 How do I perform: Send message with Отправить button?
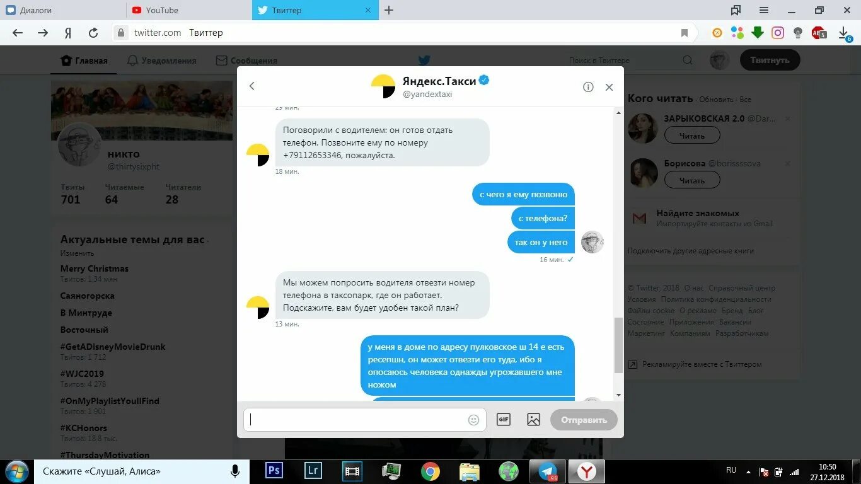(584, 420)
